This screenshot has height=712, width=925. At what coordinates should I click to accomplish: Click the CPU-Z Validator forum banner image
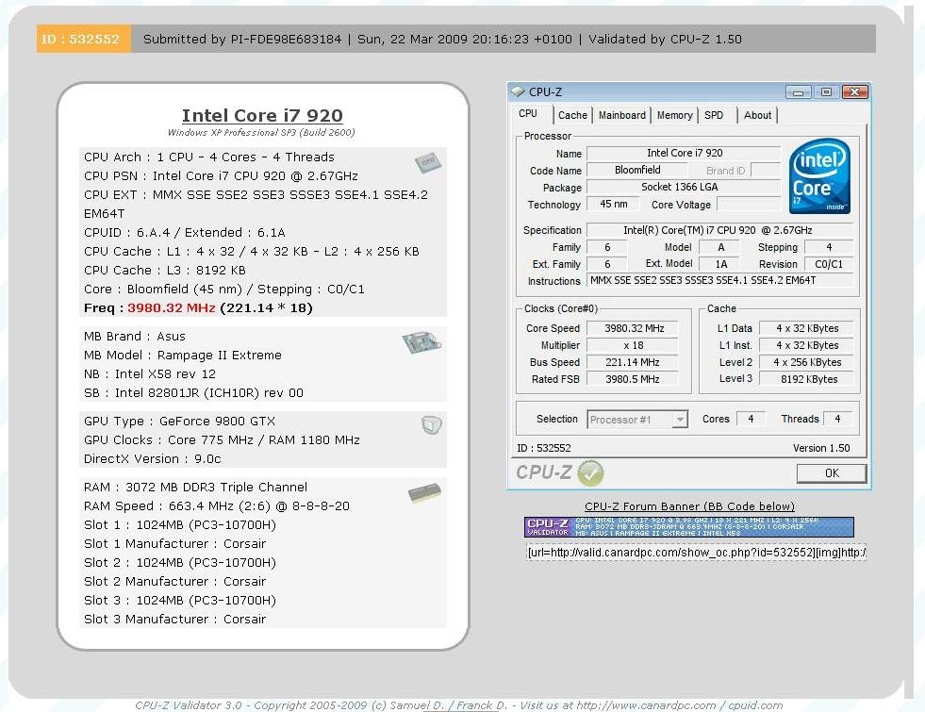coord(688,527)
